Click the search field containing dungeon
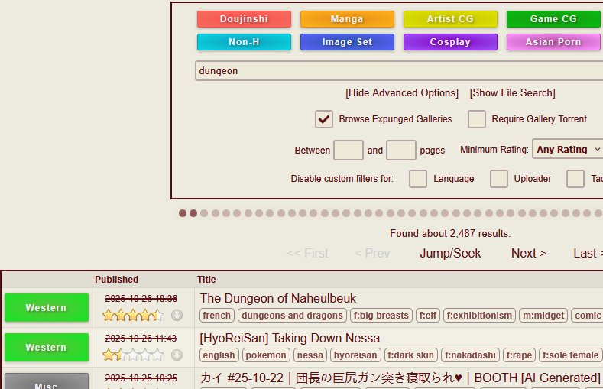 (x=399, y=71)
